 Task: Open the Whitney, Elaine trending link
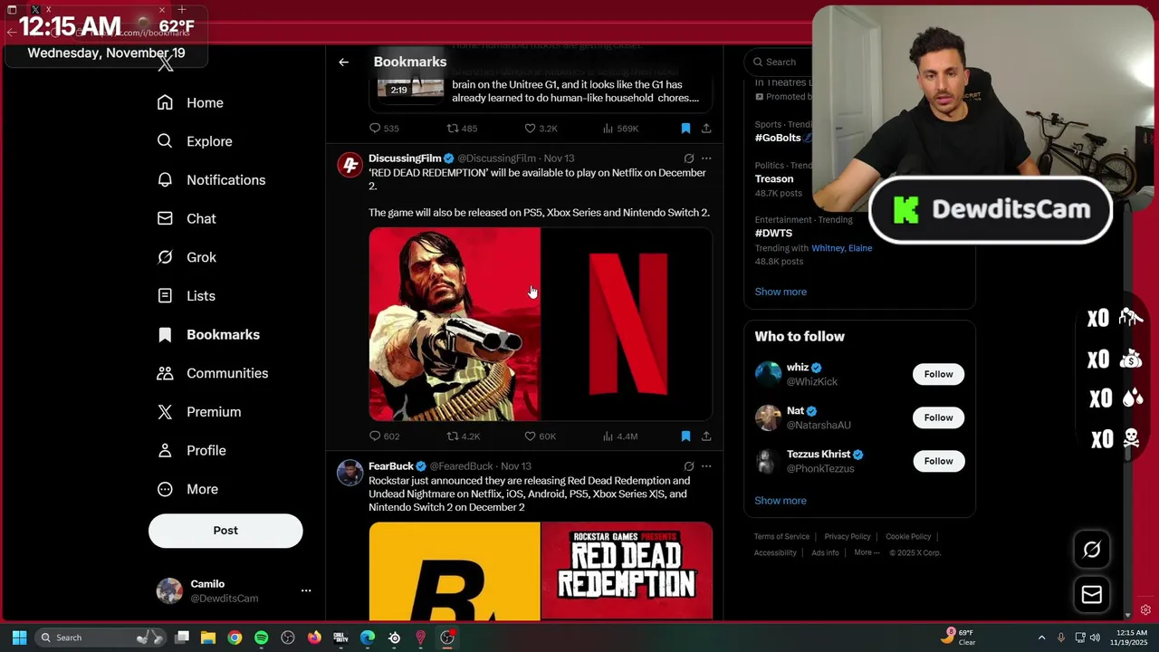842,248
